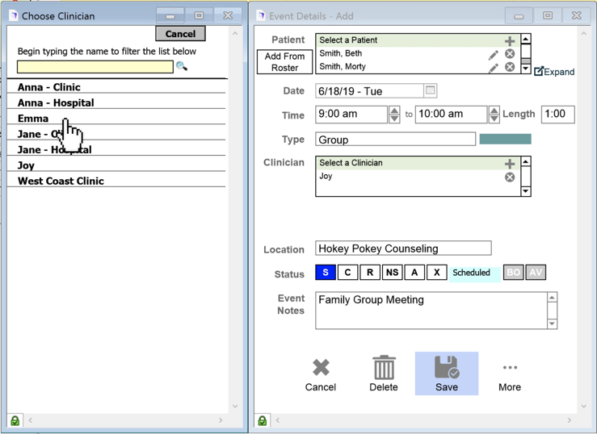Toggle the X status button
597x434 pixels.
(436, 273)
